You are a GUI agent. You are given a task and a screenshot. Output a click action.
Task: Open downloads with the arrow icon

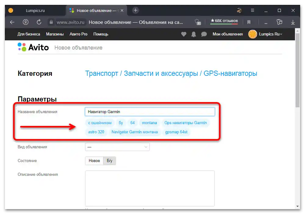click(x=293, y=22)
